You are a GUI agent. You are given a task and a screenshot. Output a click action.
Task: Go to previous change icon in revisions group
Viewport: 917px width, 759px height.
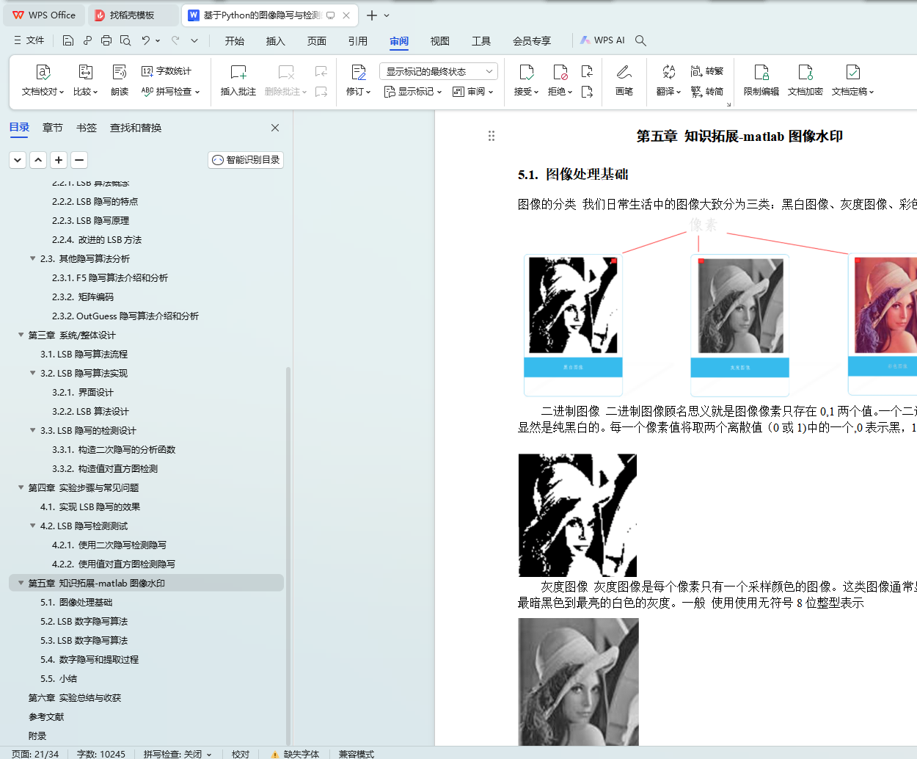tap(587, 71)
